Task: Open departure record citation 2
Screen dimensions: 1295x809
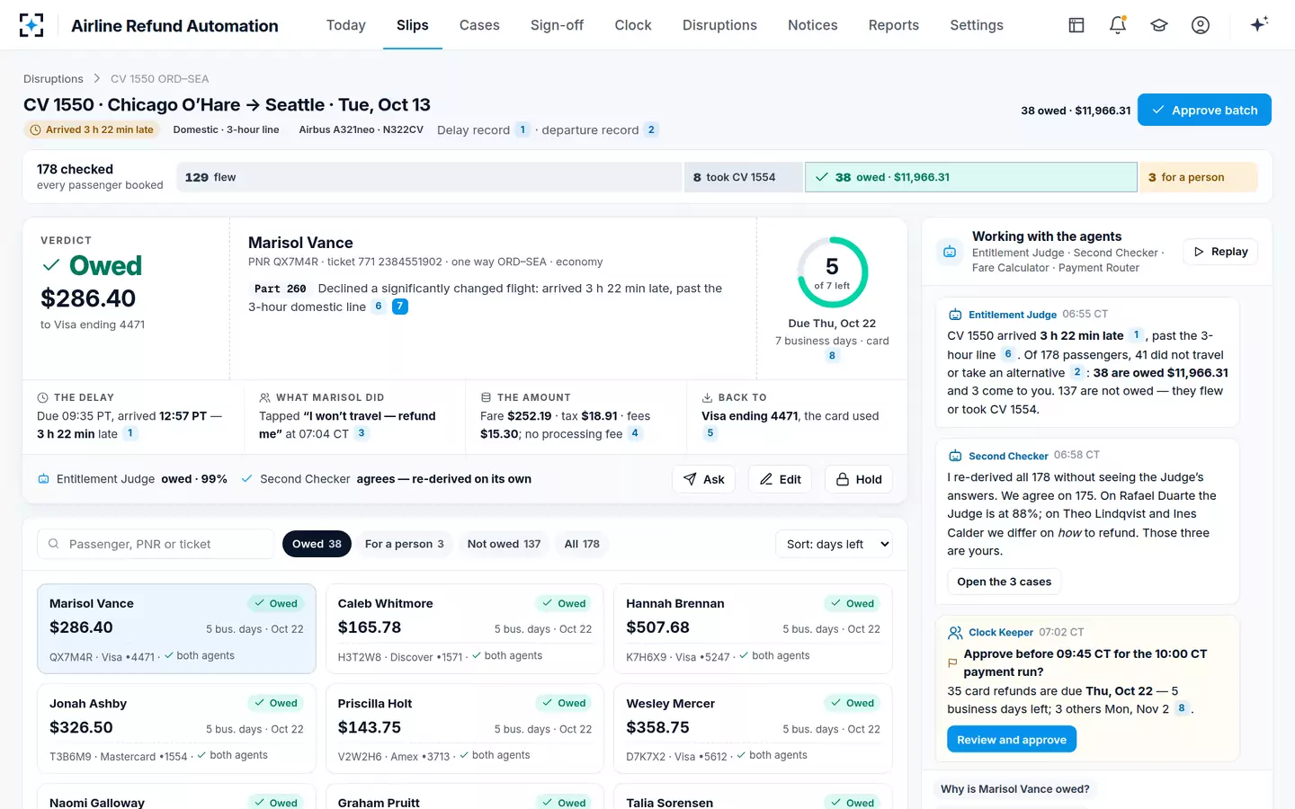Action: tap(651, 129)
